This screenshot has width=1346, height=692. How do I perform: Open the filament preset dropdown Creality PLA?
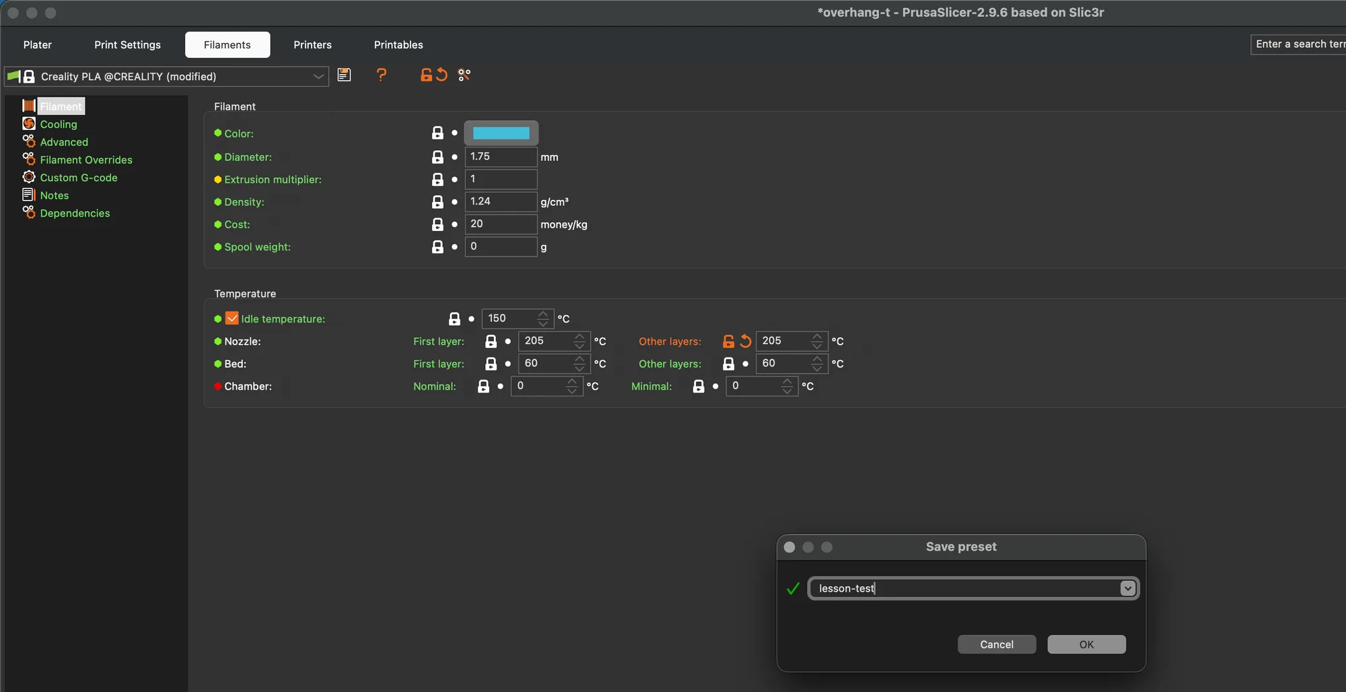click(166, 76)
